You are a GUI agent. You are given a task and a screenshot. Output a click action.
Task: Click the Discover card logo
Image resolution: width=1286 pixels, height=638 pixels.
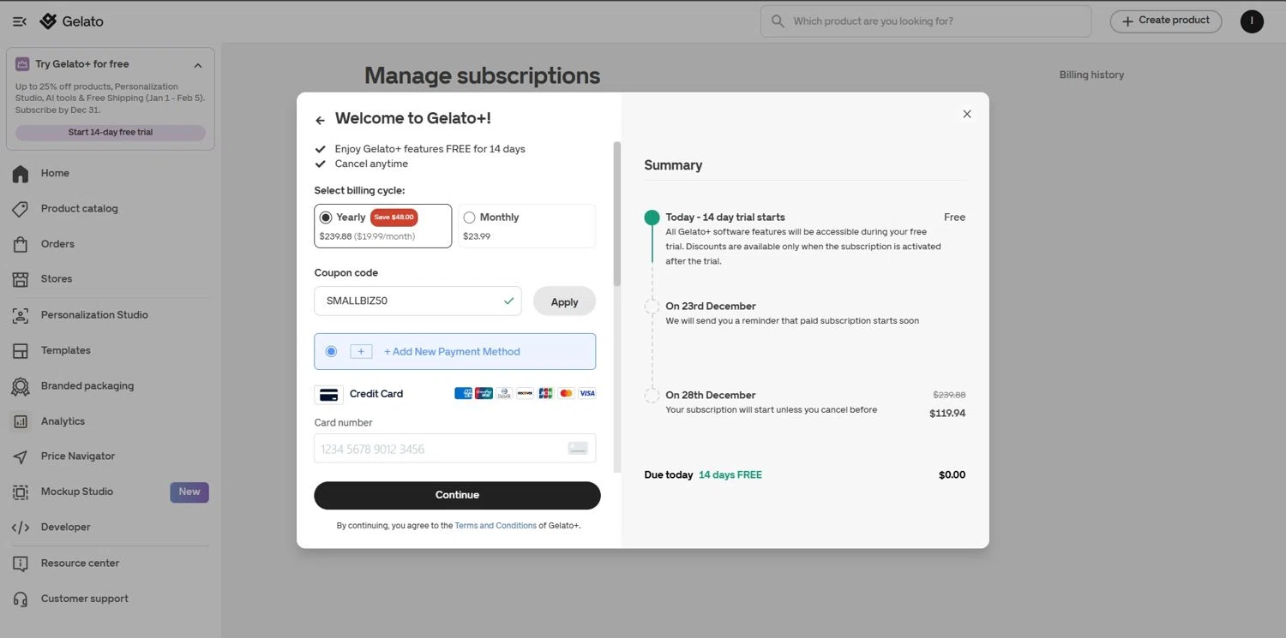click(525, 394)
